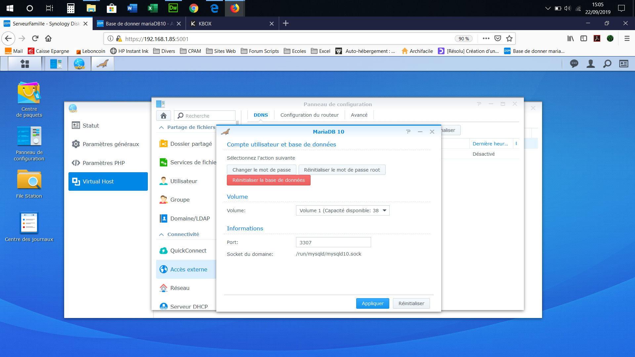Viewport: 635px width, 357px height.
Task: Click Appliquer button in MariaDB
Action: 373,303
